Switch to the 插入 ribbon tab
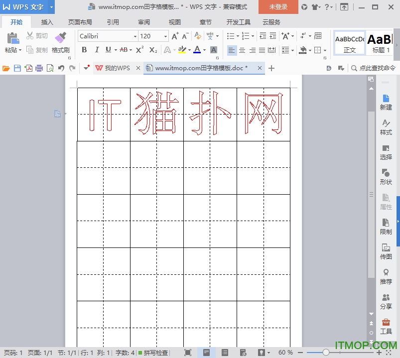This screenshot has width=400, height=358. click(47, 22)
